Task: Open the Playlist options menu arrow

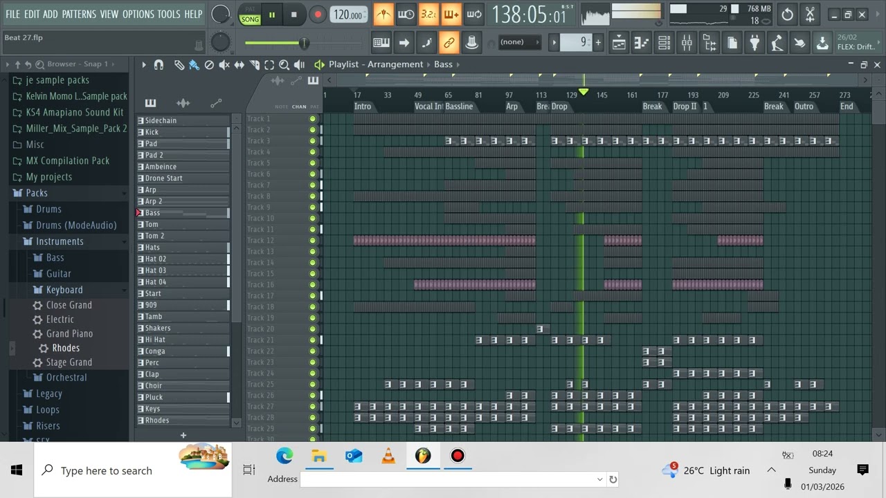Action: pos(144,64)
